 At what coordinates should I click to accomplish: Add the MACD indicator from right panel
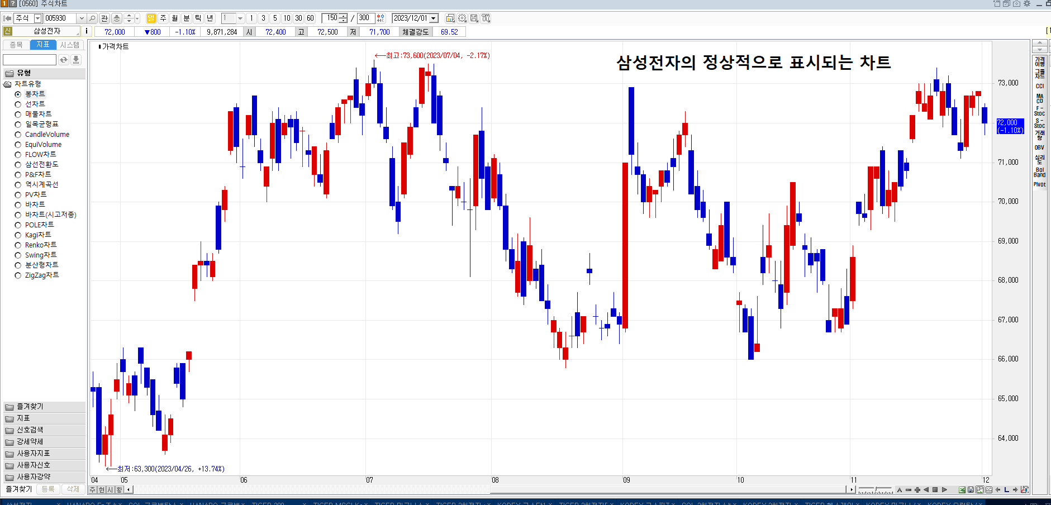point(1039,98)
